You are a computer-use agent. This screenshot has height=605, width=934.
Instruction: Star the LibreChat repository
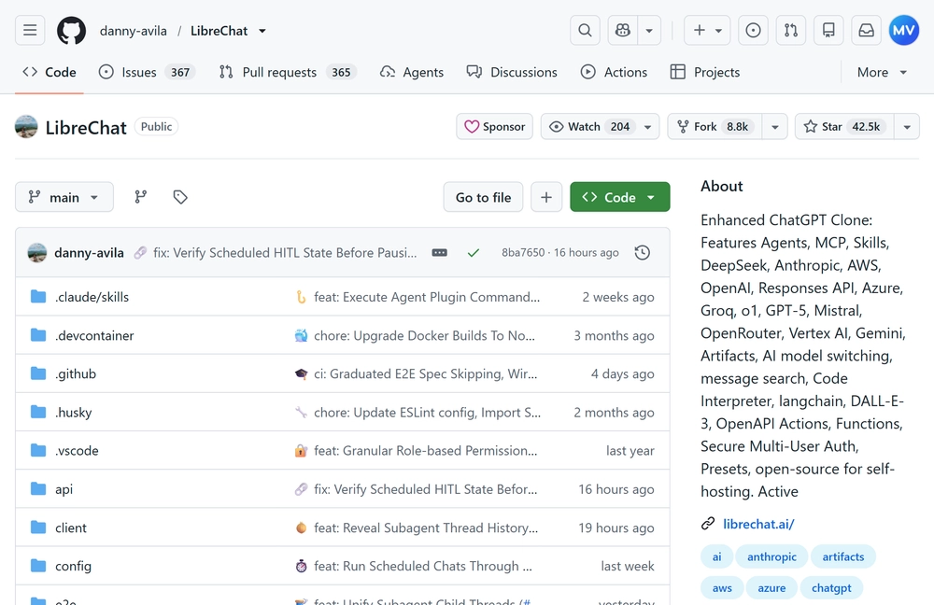[x=844, y=126]
